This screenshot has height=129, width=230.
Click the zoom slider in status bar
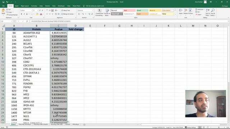tap(218, 128)
